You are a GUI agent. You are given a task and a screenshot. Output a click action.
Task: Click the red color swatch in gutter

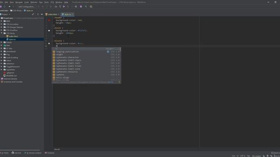[x=49, y=20]
